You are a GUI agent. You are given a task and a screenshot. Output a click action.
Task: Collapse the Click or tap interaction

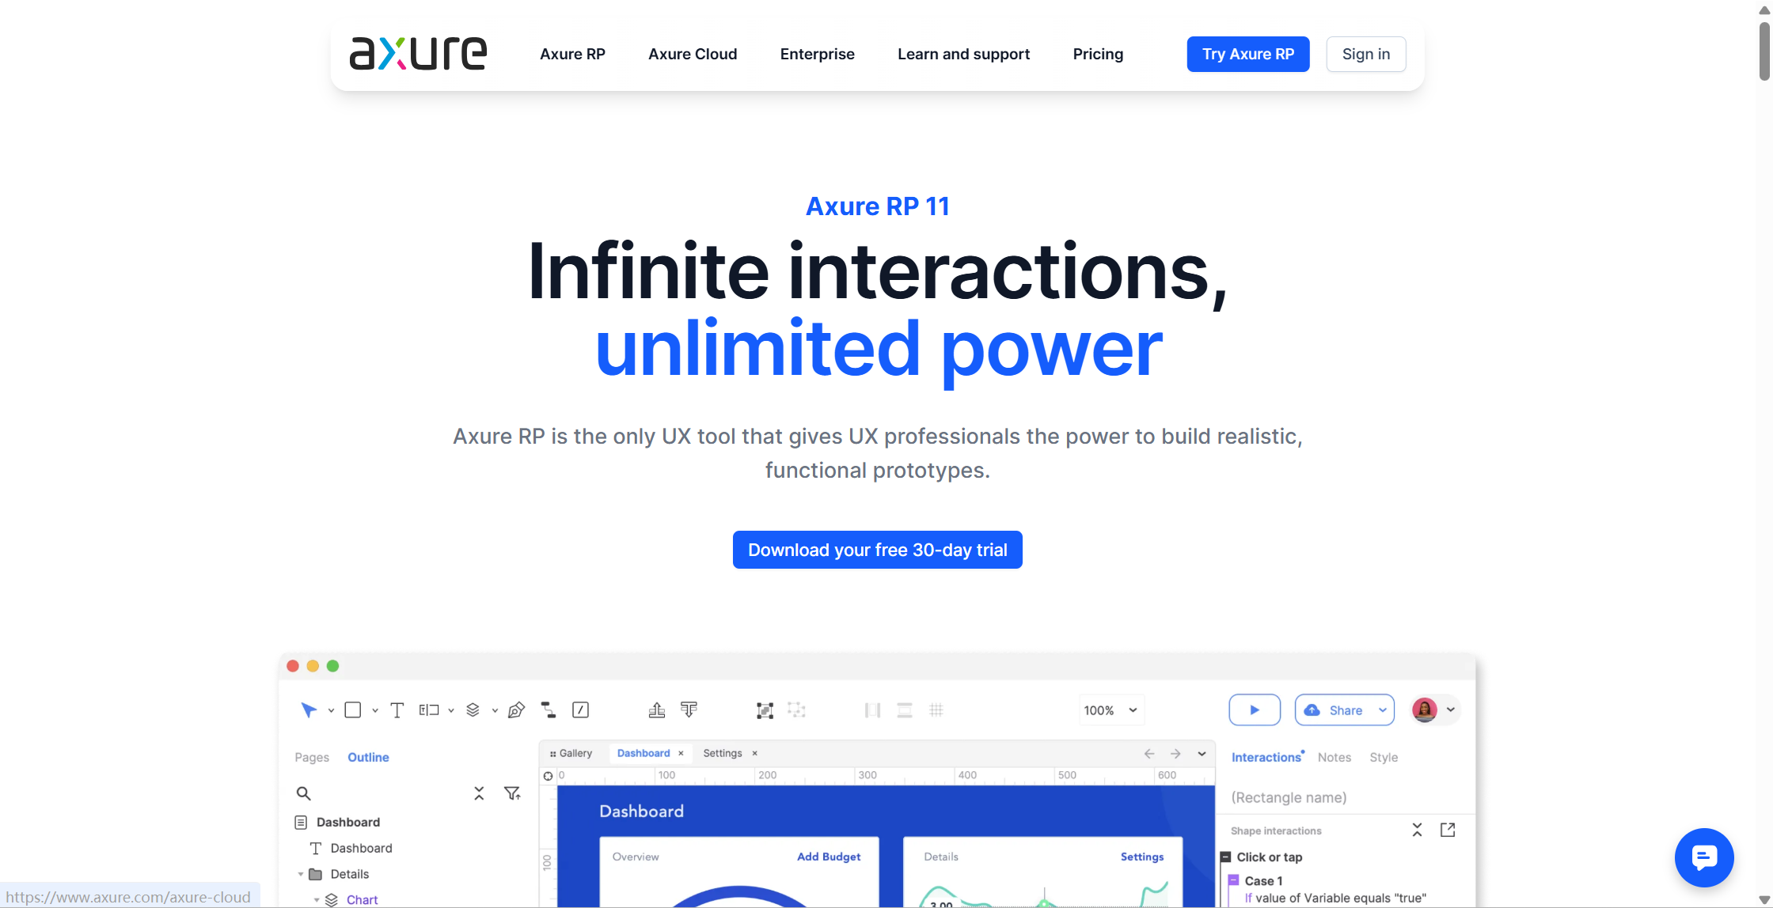tap(1226, 857)
